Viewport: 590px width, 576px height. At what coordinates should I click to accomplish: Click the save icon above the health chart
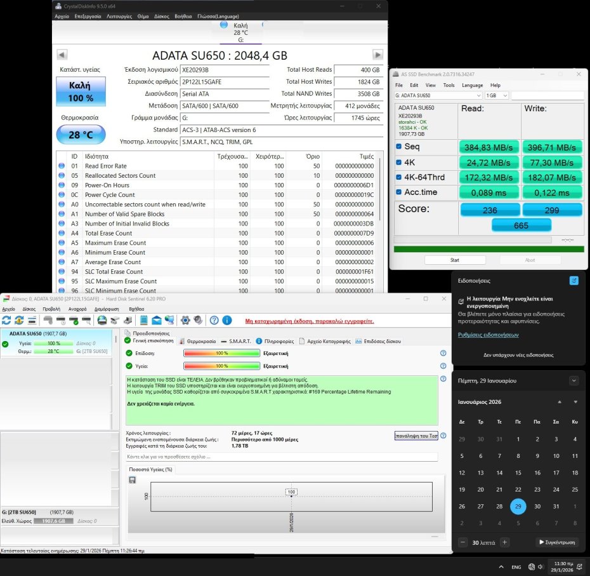click(x=133, y=479)
